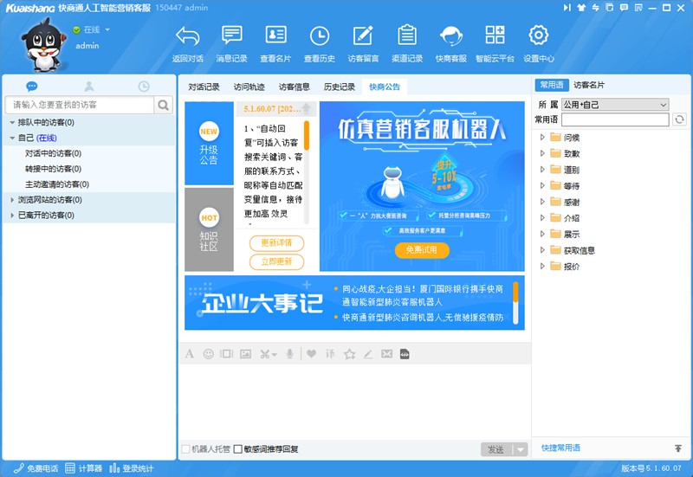The image size is (693, 477).
Task: Open 设置中心 settings gear icon
Action: click(x=538, y=36)
